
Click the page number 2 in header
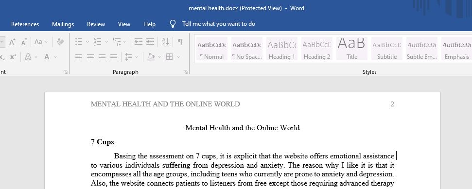click(392, 104)
